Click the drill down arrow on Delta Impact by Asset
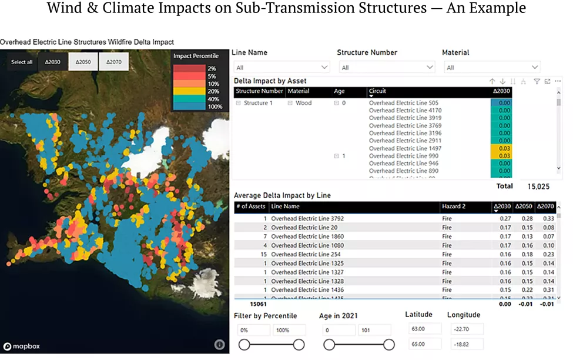This screenshot has height=360, width=573. [x=502, y=81]
